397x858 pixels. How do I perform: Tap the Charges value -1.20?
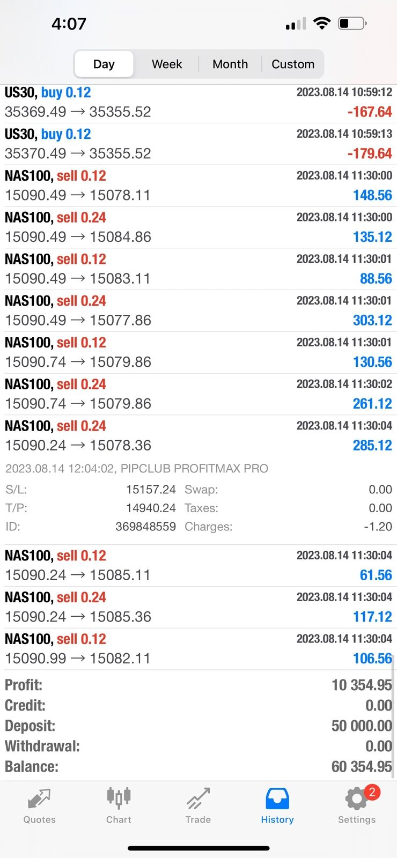pos(378,527)
